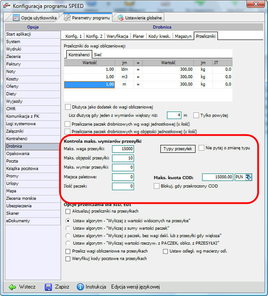This screenshot has height=296, width=268.
Task: Select Komunikacja z FK option
Action: click(33, 116)
